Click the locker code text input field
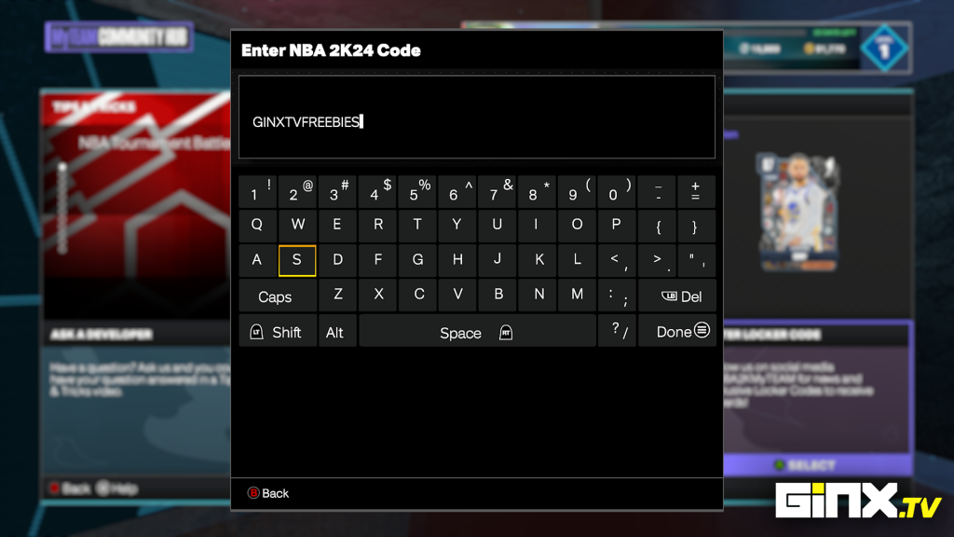Viewport: 954px width, 537px height. point(476,118)
